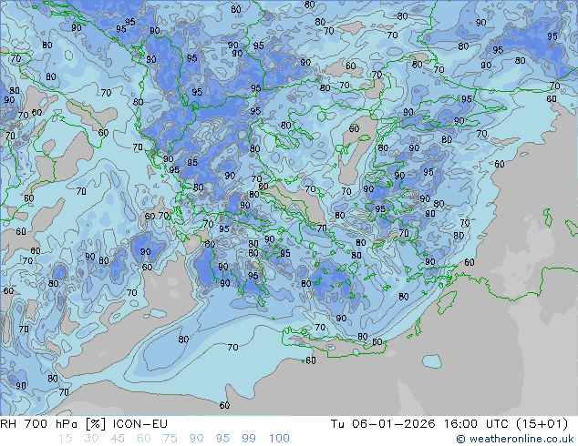Select the 90 value in the bottom legend
This screenshot has height=446, width=578.
[196, 439]
